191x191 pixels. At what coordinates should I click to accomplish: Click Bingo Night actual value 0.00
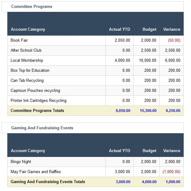(126, 161)
